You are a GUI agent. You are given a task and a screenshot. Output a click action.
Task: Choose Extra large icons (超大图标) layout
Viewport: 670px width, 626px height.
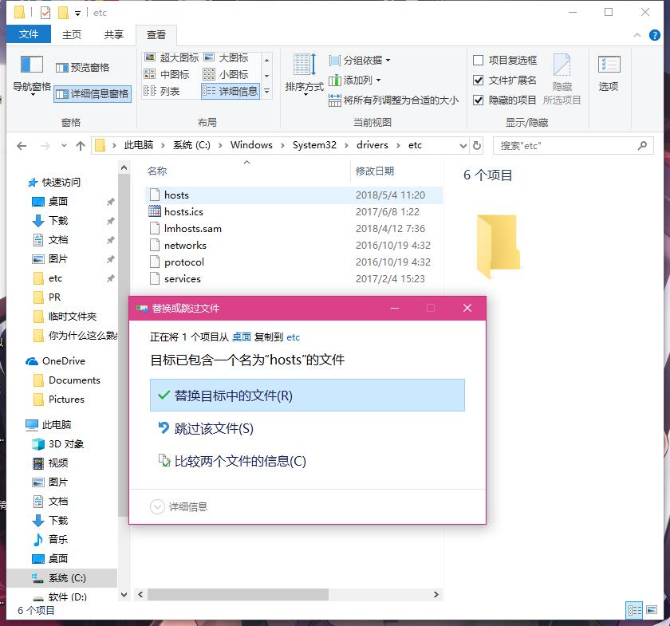171,57
